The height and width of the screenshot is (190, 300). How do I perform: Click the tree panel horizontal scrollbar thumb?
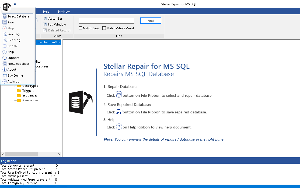pos(21,154)
